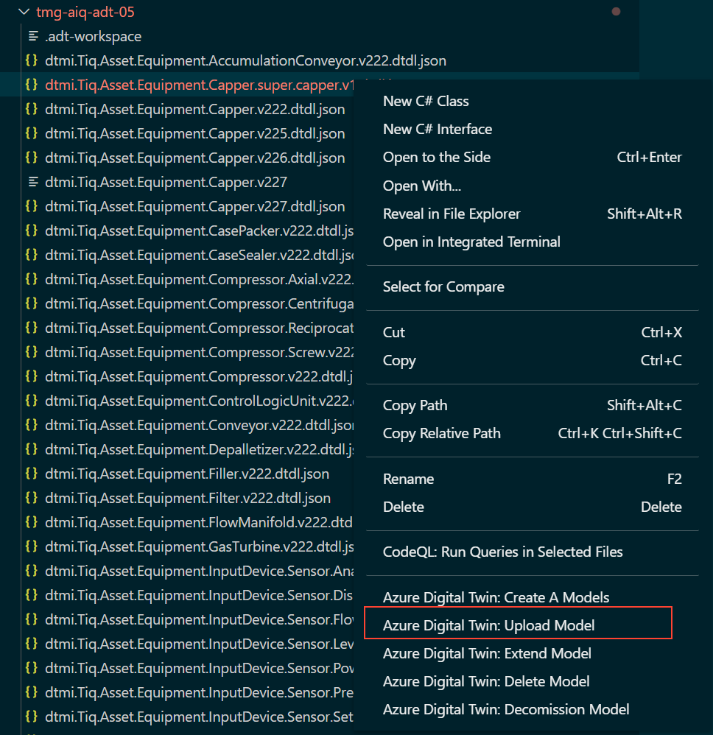713x735 pixels.
Task: Click JSON icon of Capper.super.capper file
Action: [x=32, y=85]
